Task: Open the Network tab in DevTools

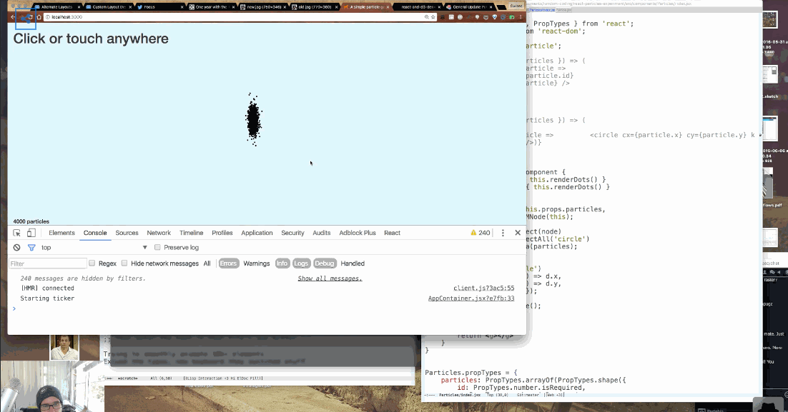Action: tap(159, 233)
